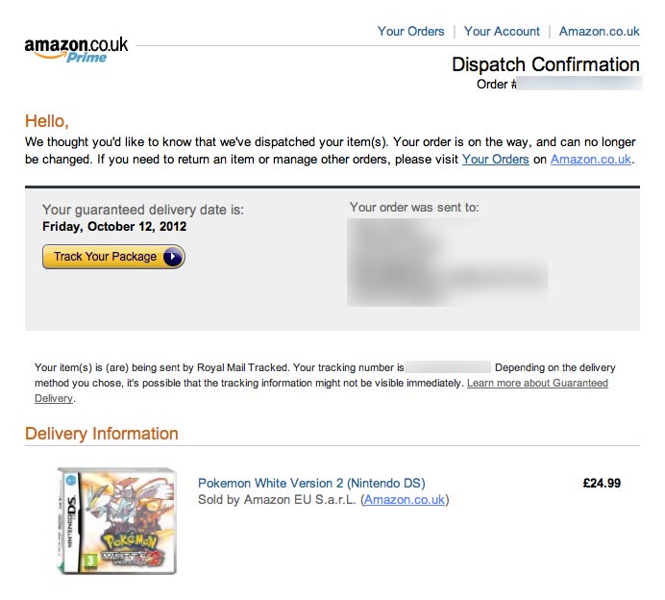665x600 pixels.
Task: Click the Prime text in the logo
Action: click(86, 58)
